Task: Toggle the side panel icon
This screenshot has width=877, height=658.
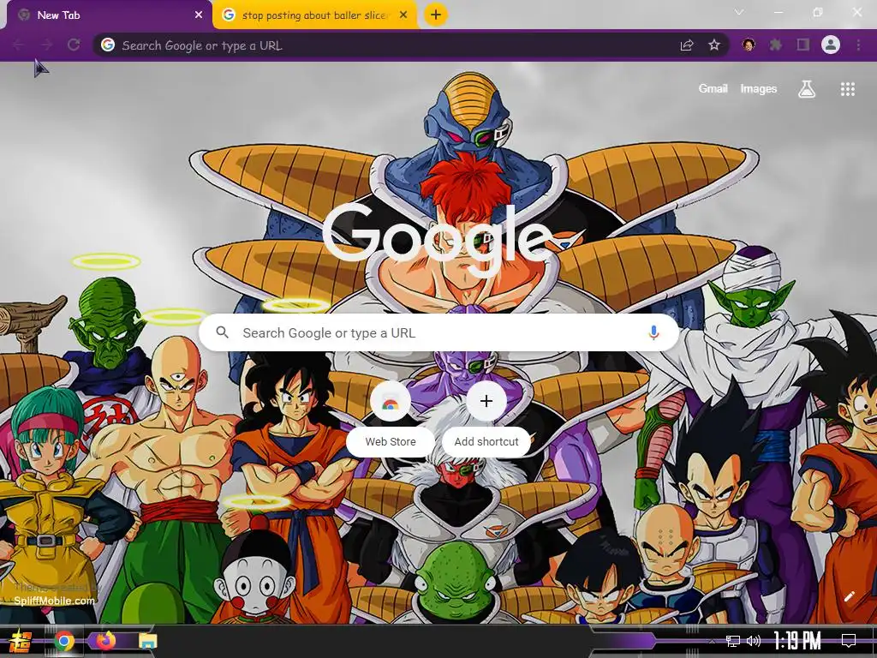Action: click(x=803, y=45)
